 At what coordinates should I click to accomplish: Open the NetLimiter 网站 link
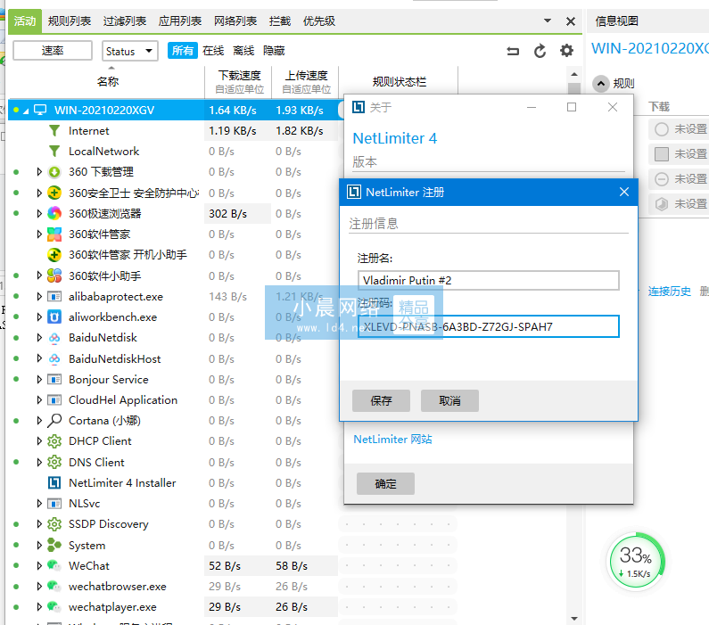click(x=392, y=440)
